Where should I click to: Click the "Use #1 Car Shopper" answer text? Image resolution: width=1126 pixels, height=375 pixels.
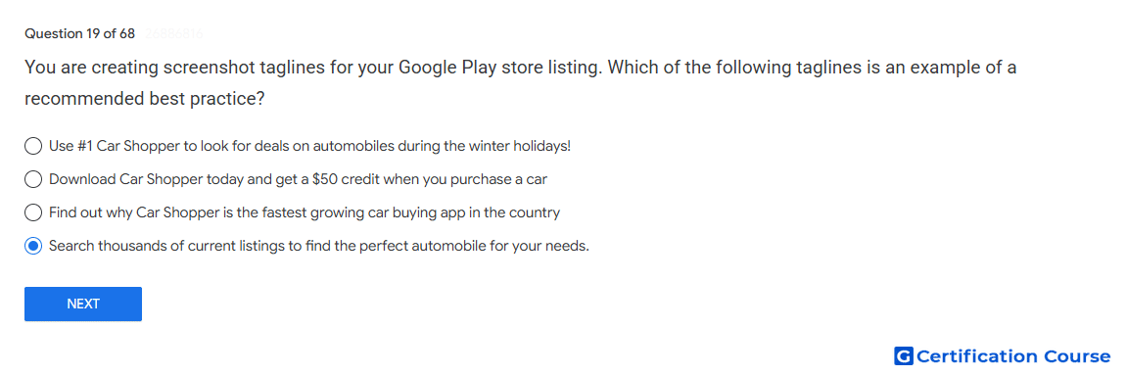tap(310, 146)
